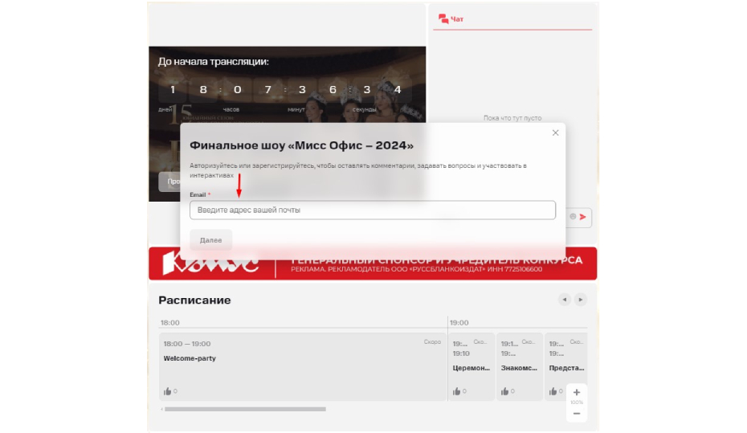747x433 pixels.
Task: Close the registration dialog with the X
Action: [555, 133]
